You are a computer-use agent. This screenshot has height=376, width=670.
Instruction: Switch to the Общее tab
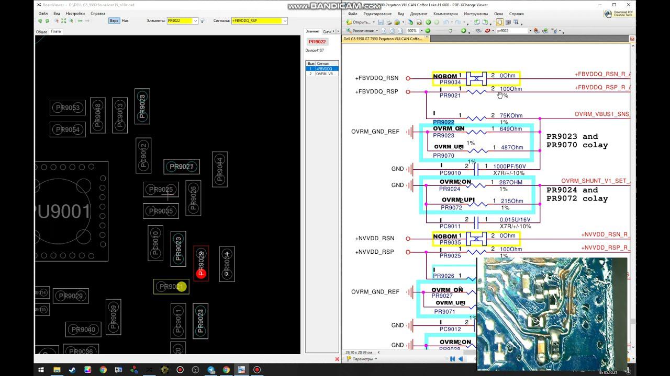(x=41, y=32)
